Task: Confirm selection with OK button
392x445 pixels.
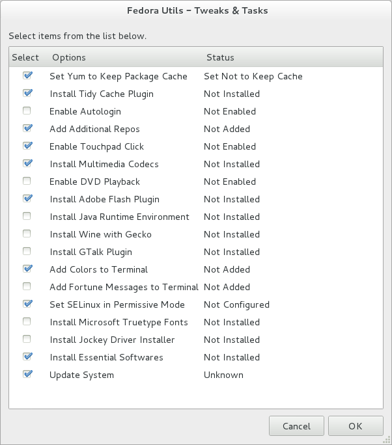Action: [356, 425]
